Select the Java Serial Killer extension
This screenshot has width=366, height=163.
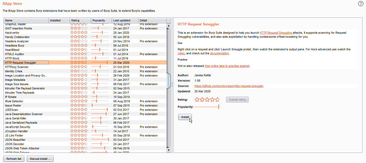click(x=85, y=118)
